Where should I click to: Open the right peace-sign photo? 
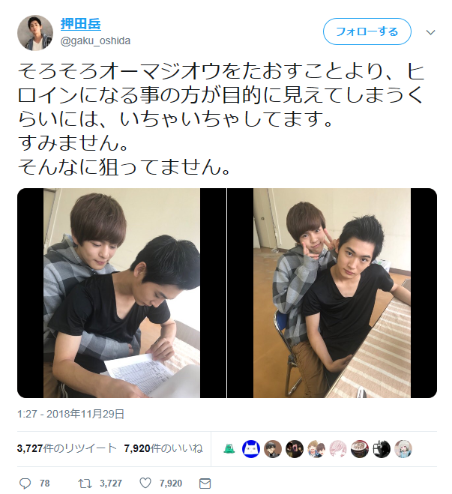tap(332, 293)
